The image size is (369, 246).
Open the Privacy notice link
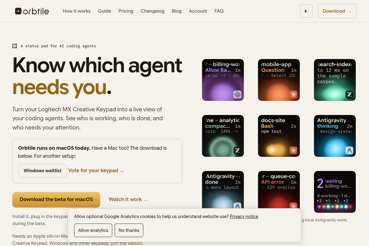point(244,216)
